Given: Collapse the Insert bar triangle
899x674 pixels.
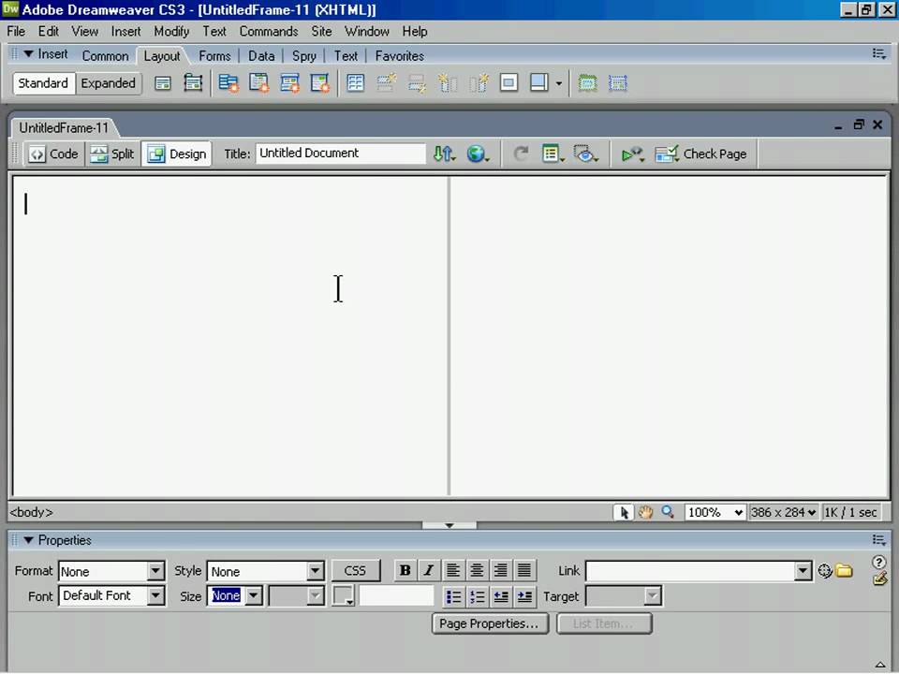Looking at the screenshot, I should [28, 54].
